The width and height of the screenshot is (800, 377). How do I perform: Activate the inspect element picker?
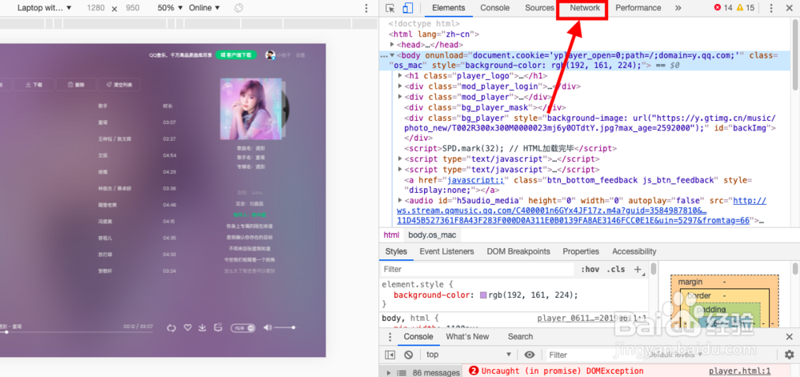[x=390, y=8]
